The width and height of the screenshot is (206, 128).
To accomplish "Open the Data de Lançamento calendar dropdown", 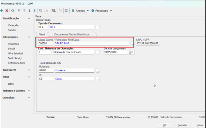I will (131, 52).
